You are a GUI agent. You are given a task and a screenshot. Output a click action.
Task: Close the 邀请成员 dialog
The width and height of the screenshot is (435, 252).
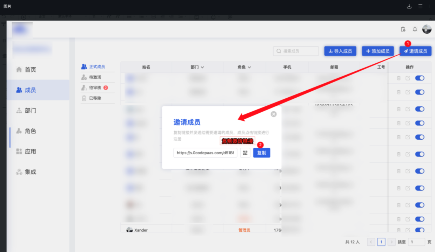click(274, 114)
